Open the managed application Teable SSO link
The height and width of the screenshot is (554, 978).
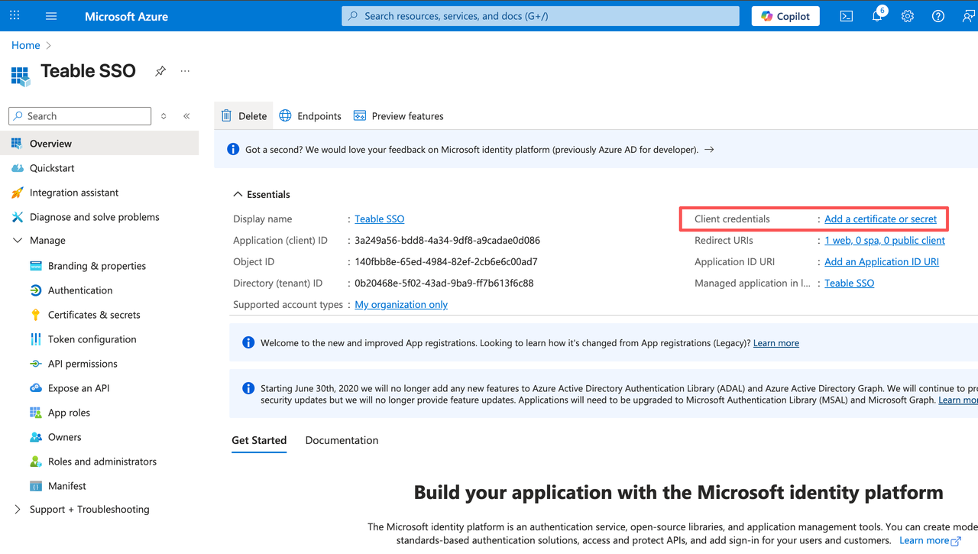849,283
